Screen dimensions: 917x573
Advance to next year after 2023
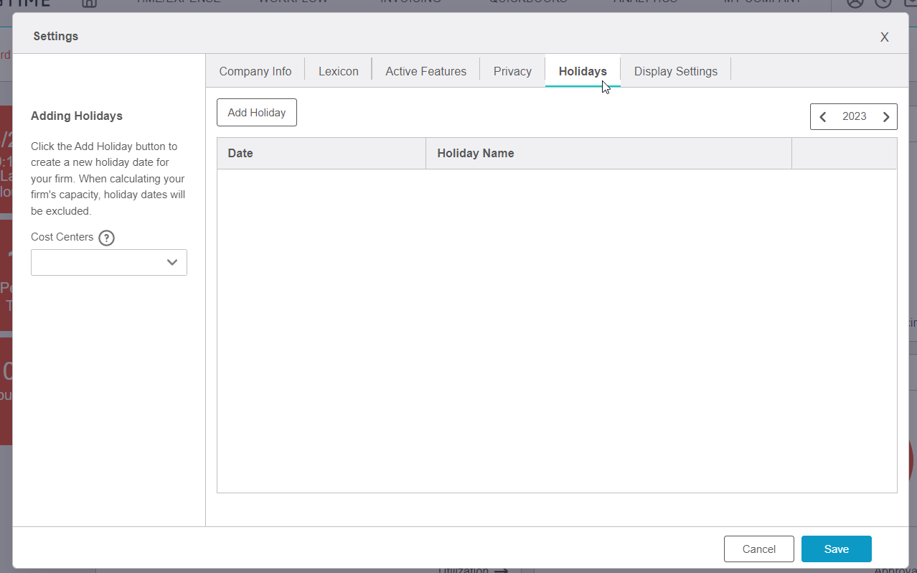pyautogui.click(x=886, y=117)
